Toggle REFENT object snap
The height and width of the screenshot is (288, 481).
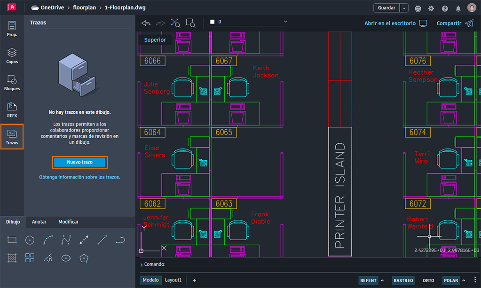click(368, 280)
